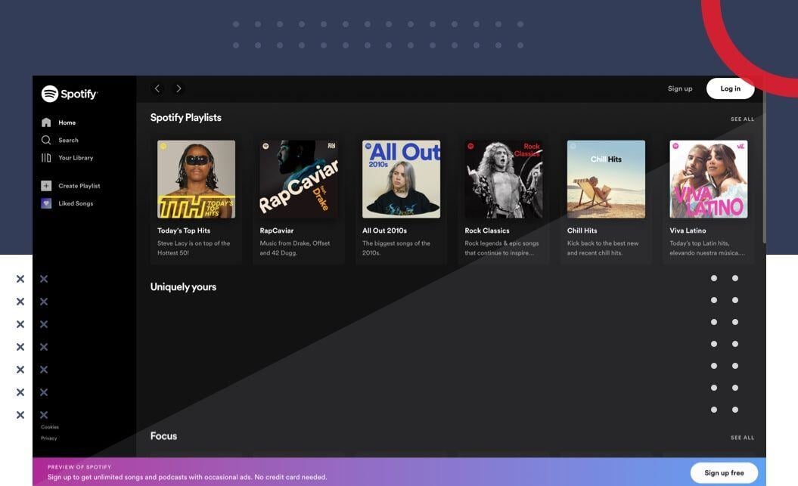Go back with the left arrow
Screen dimensions: 798x486
157,88
